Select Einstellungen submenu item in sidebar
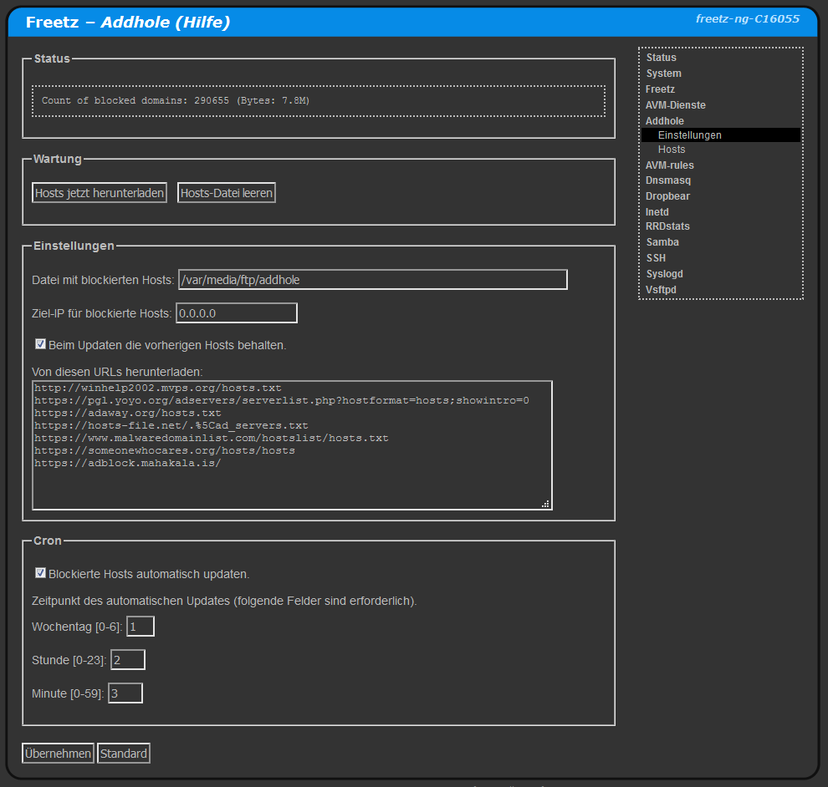Viewport: 828px width, 787px height. (x=689, y=135)
